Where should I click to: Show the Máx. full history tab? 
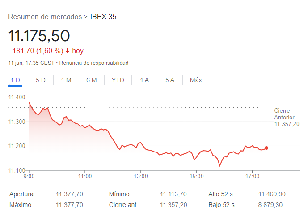coord(197,80)
